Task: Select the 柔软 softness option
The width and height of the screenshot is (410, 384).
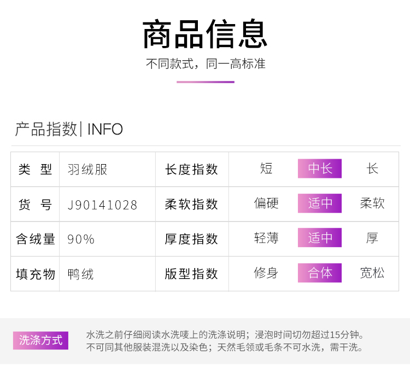Action: pyautogui.click(x=372, y=203)
